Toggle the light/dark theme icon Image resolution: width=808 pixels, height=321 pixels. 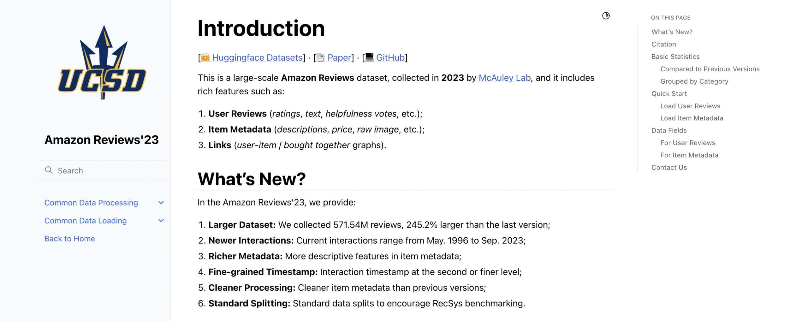[605, 16]
